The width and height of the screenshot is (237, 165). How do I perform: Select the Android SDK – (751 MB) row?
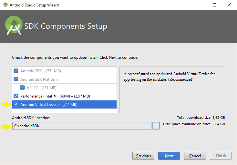click(x=64, y=71)
